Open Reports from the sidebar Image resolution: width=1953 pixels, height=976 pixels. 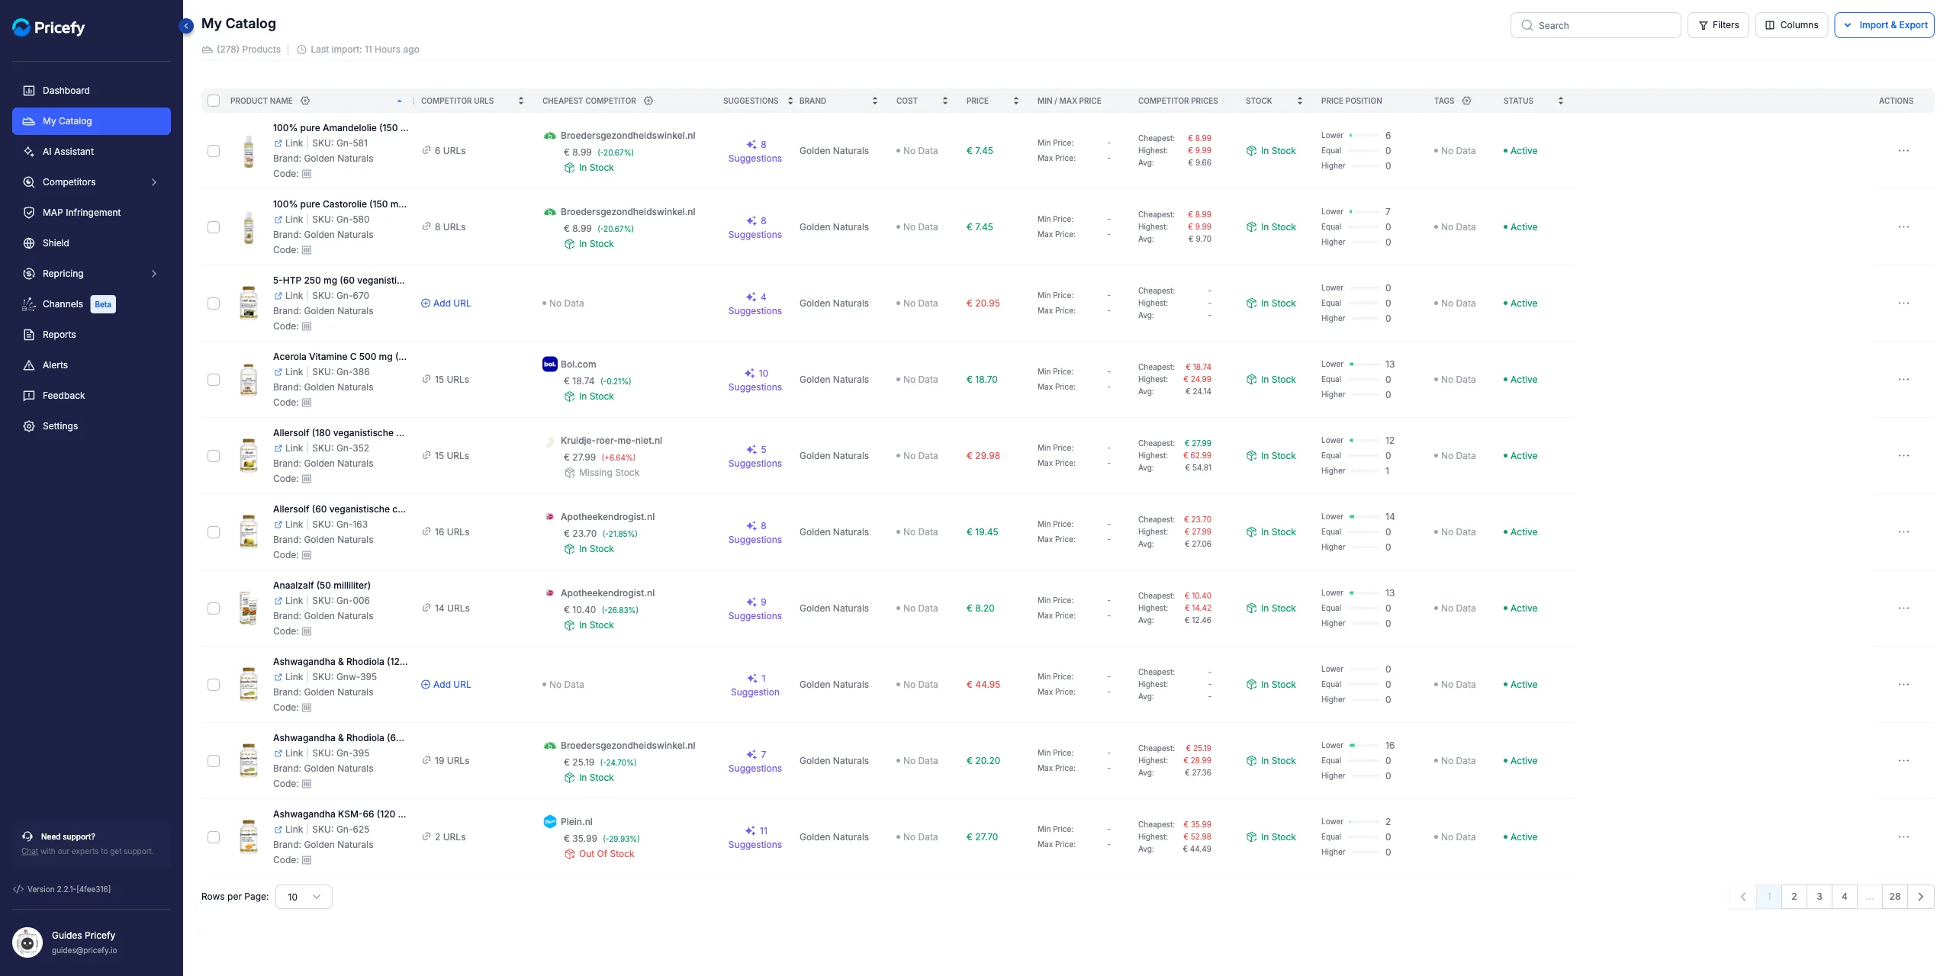tap(92, 335)
